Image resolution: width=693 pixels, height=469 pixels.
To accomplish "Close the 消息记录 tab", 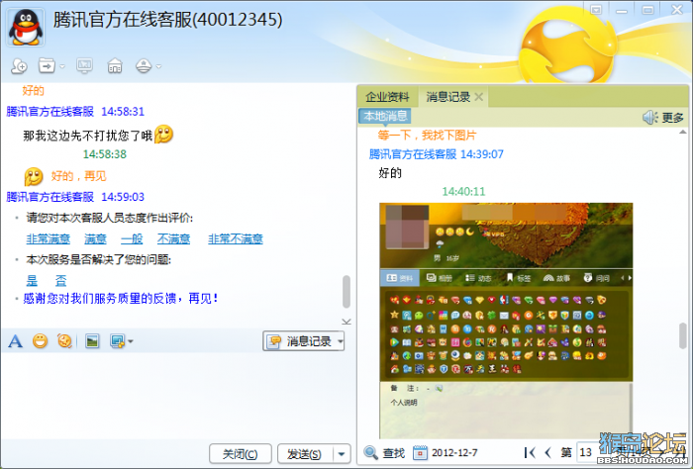I will pyautogui.click(x=479, y=97).
